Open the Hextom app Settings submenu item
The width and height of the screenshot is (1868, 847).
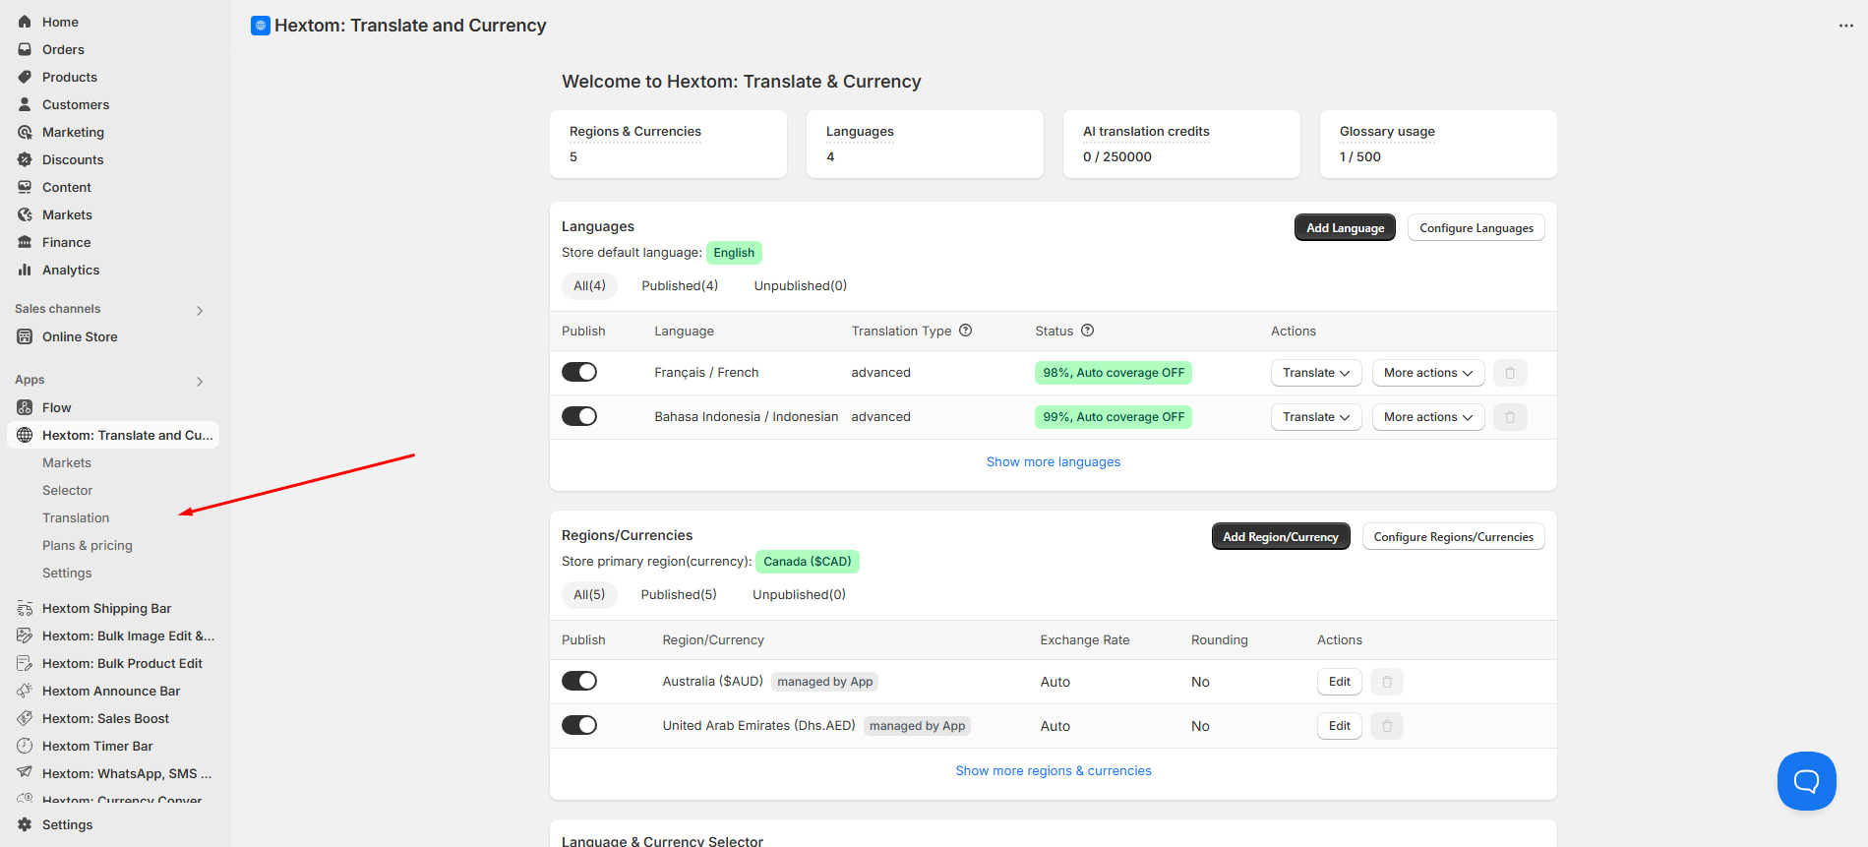[x=67, y=573]
